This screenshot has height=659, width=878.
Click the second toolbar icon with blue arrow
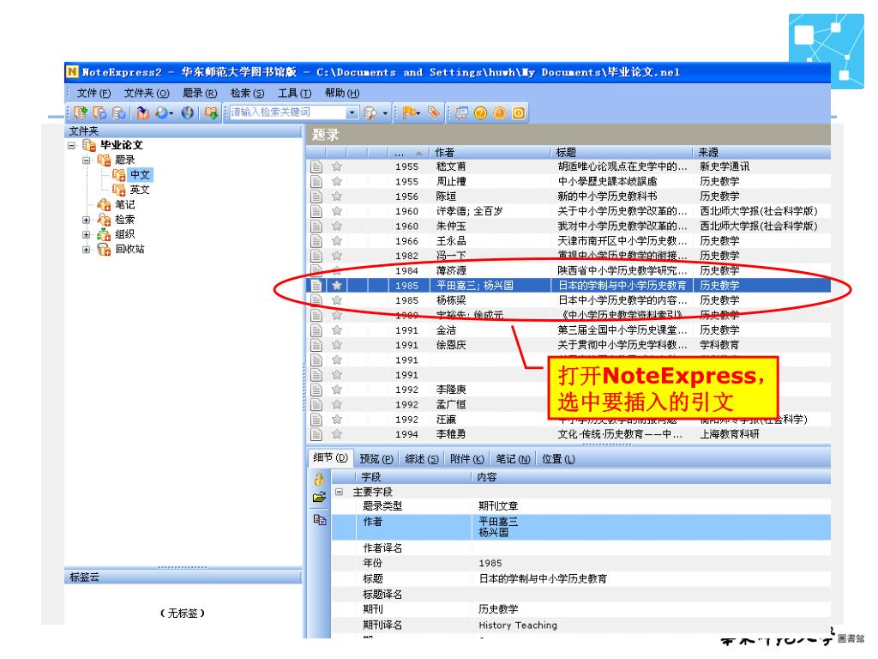(x=99, y=112)
